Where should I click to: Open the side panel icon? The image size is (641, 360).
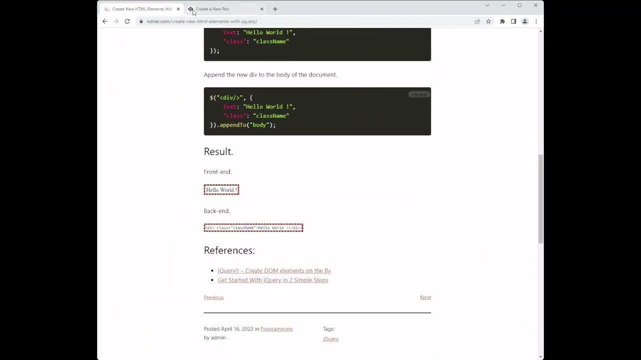click(513, 21)
